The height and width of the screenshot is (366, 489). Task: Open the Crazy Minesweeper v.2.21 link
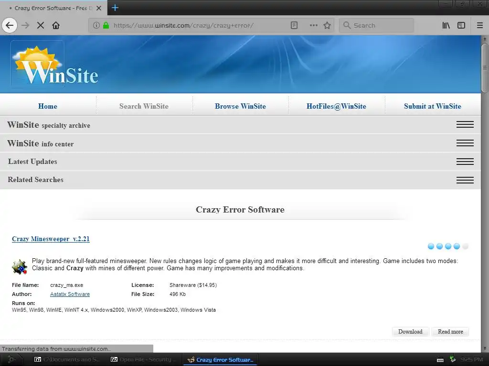click(x=51, y=239)
